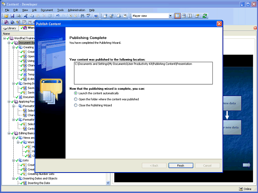Select the vertical split layout icon
This screenshot has height=193, width=258.
click(x=189, y=16)
